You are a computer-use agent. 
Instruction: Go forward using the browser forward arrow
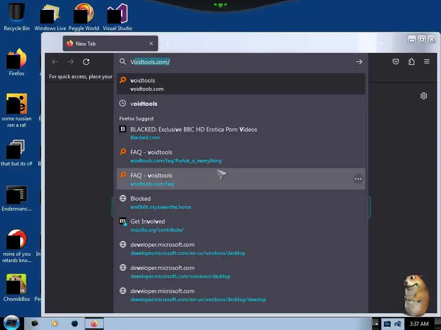[71, 62]
